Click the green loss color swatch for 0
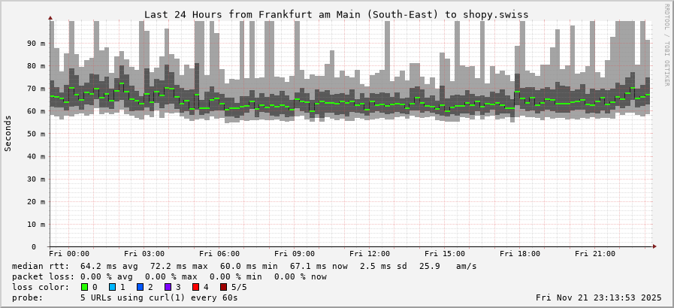This screenshot has height=308, width=674. (84, 287)
